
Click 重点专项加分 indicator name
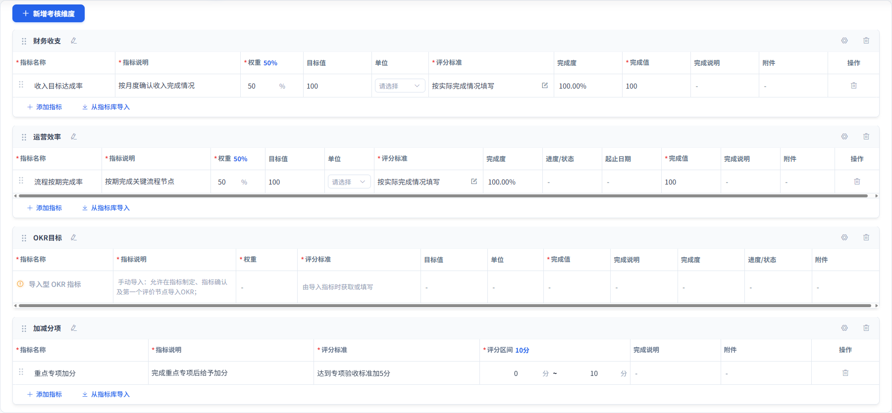[55, 373]
